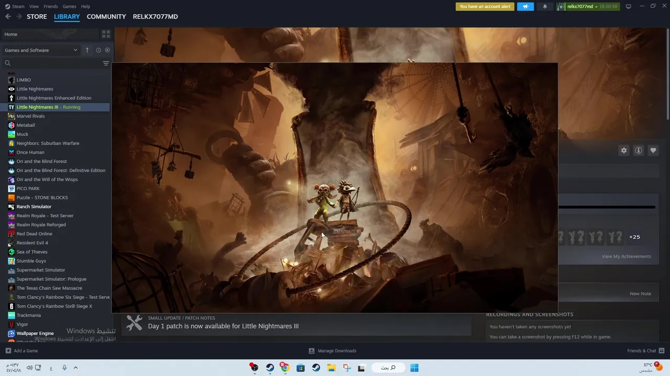Focus the library search field
This screenshot has height=376, width=670.
tap(52, 63)
